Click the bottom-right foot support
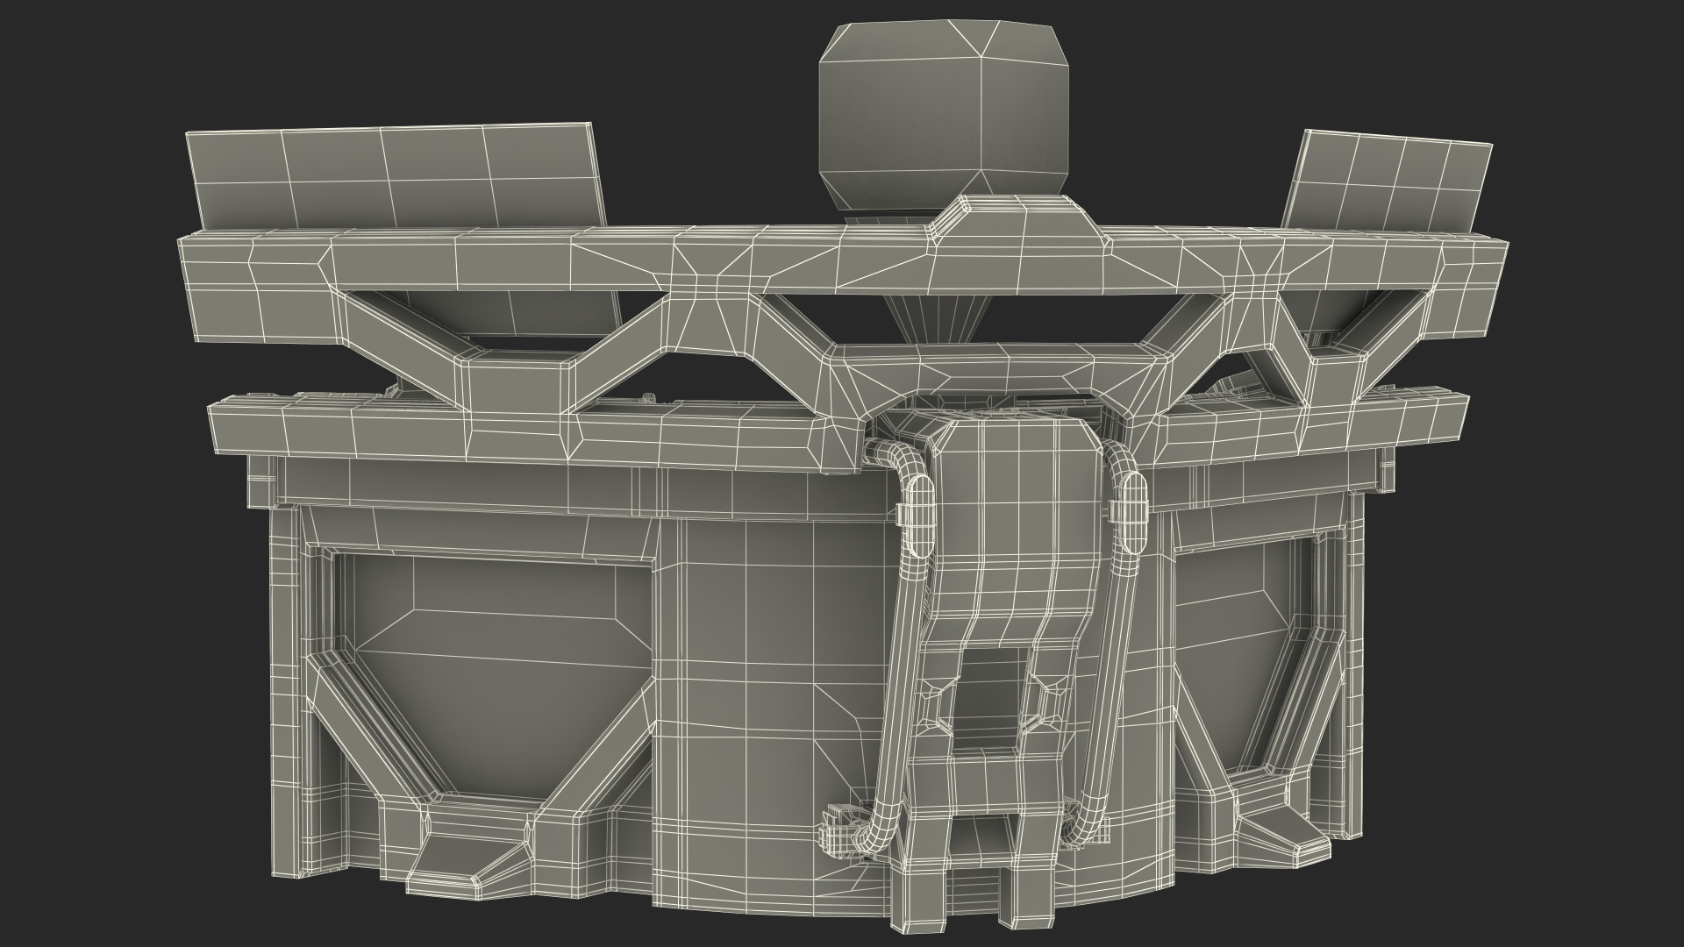The image size is (1684, 947). point(1281,833)
